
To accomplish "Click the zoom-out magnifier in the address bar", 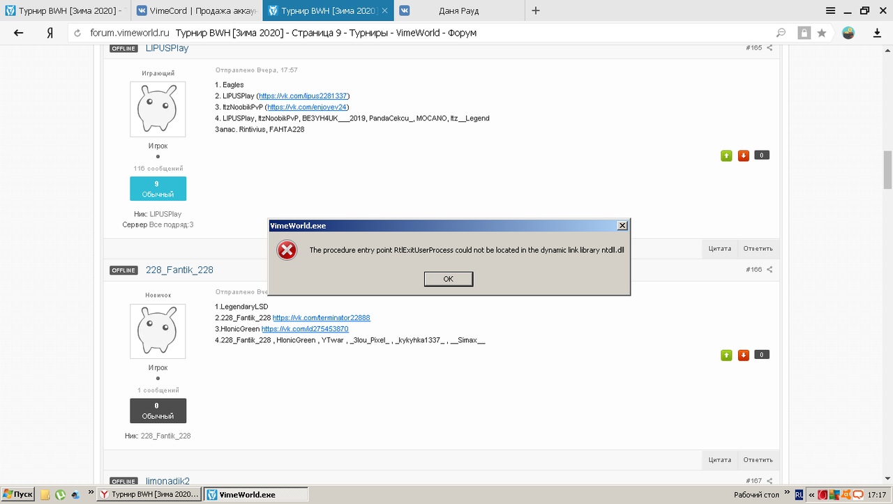I will tap(781, 33).
